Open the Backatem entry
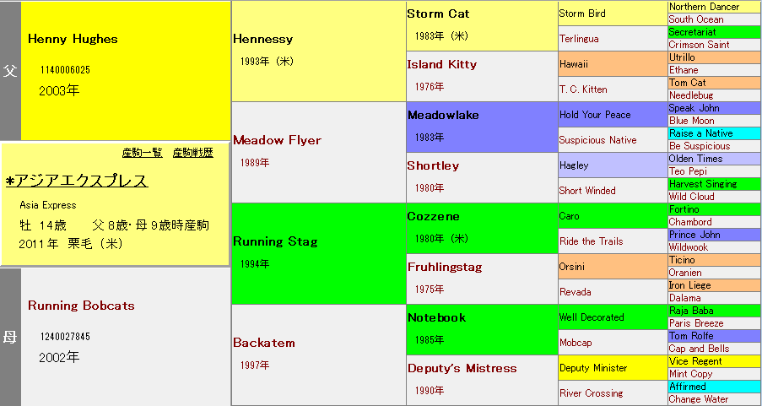The height and width of the screenshot is (406, 762). coord(264,343)
